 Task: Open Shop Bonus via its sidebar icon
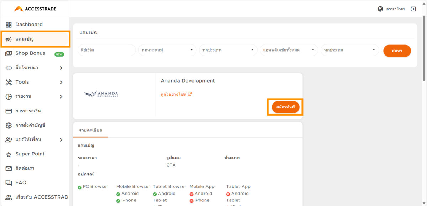tap(9, 53)
